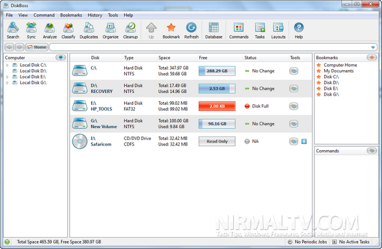Click the 2.53 GB free space bar
382x249 pixels.
[x=217, y=88]
